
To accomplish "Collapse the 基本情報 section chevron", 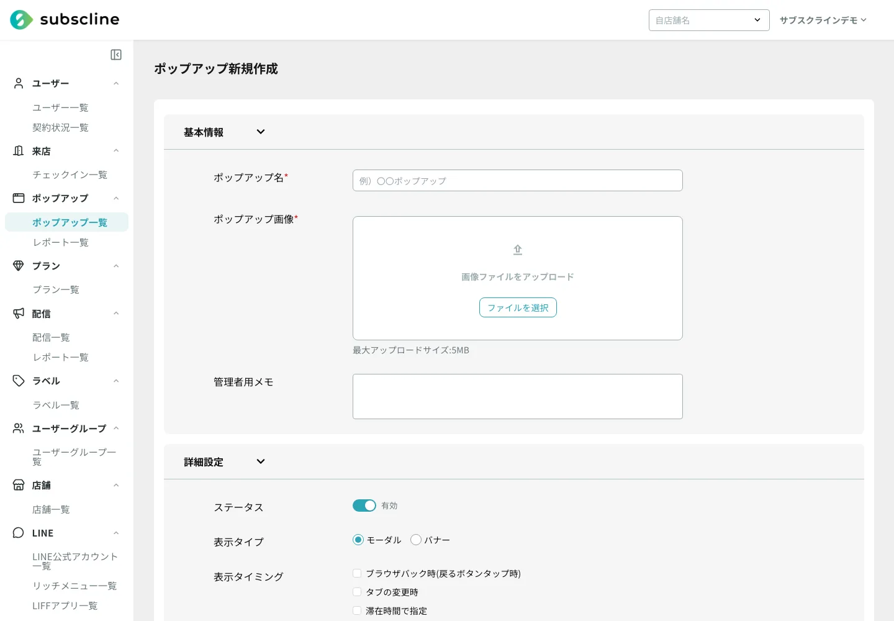I will 261,132.
